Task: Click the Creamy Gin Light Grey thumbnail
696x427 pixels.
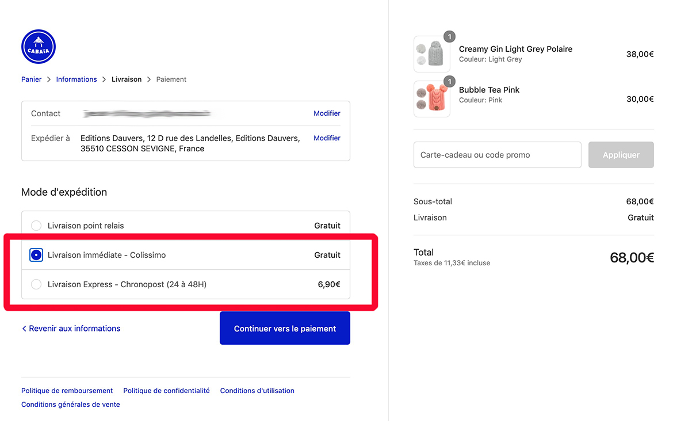Action: coord(432,54)
